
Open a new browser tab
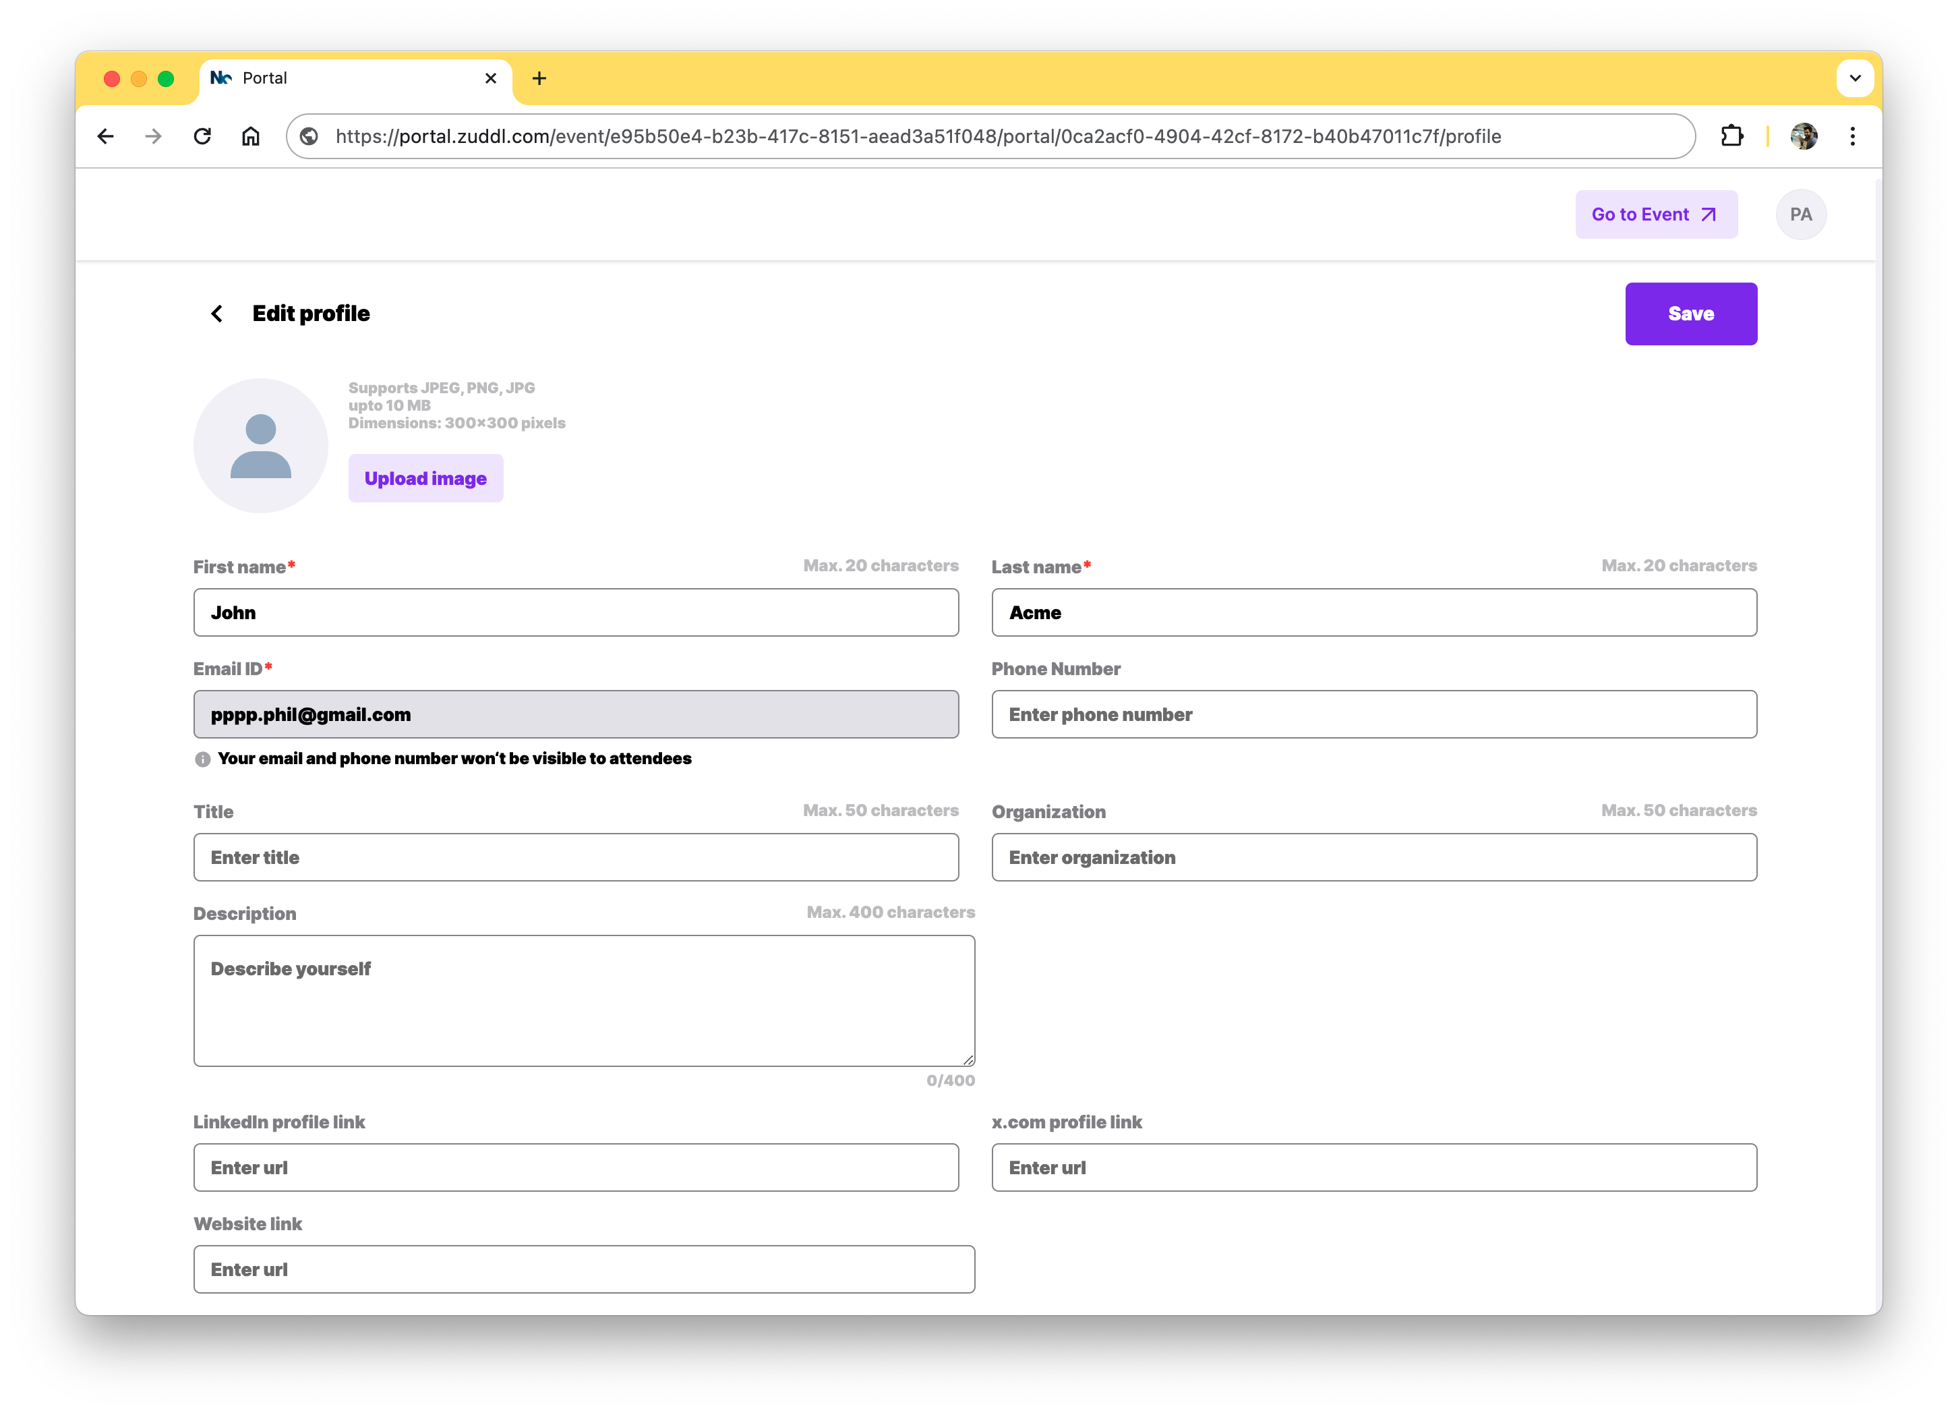click(539, 78)
